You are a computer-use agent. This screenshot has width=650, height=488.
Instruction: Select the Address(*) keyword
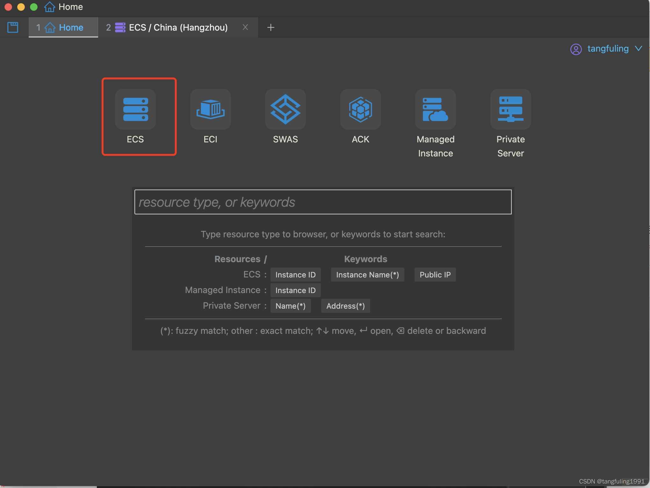[x=346, y=306]
